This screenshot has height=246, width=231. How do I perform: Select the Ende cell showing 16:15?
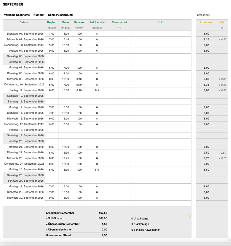point(65,39)
